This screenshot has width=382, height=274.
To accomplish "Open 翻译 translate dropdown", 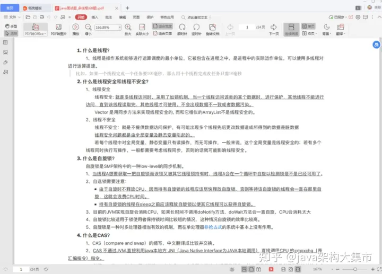I will 340,30.
